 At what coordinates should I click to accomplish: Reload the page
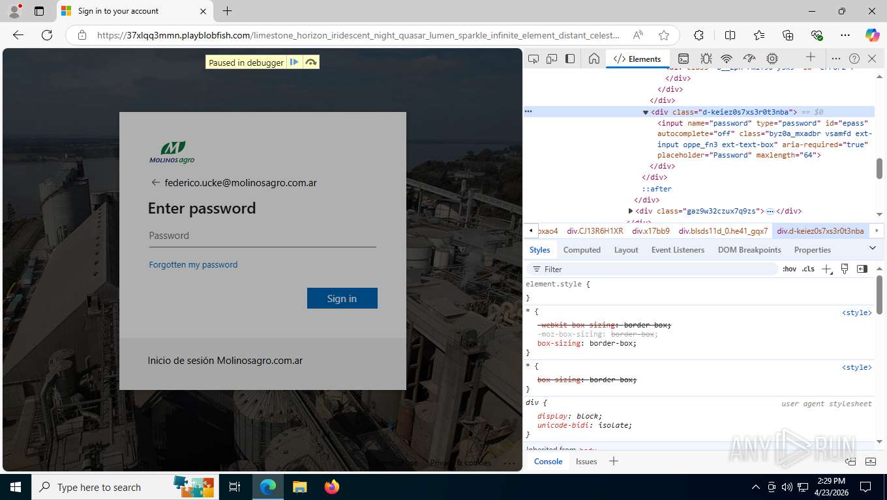[47, 35]
